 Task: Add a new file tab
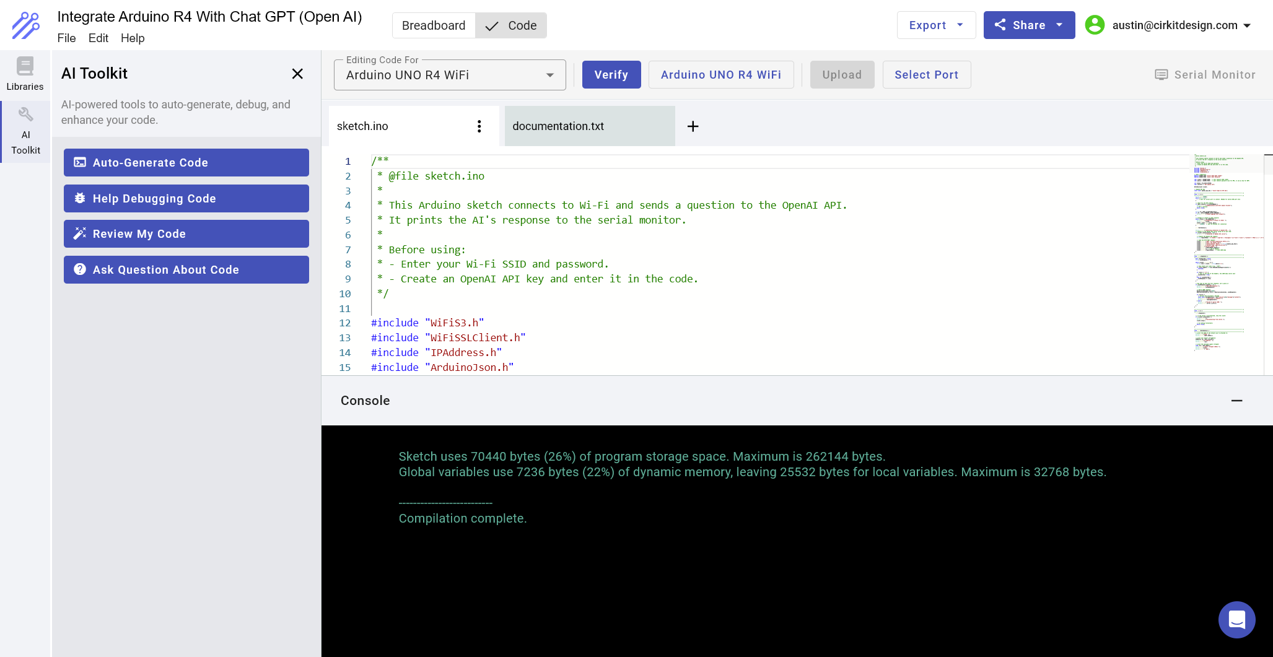693,126
